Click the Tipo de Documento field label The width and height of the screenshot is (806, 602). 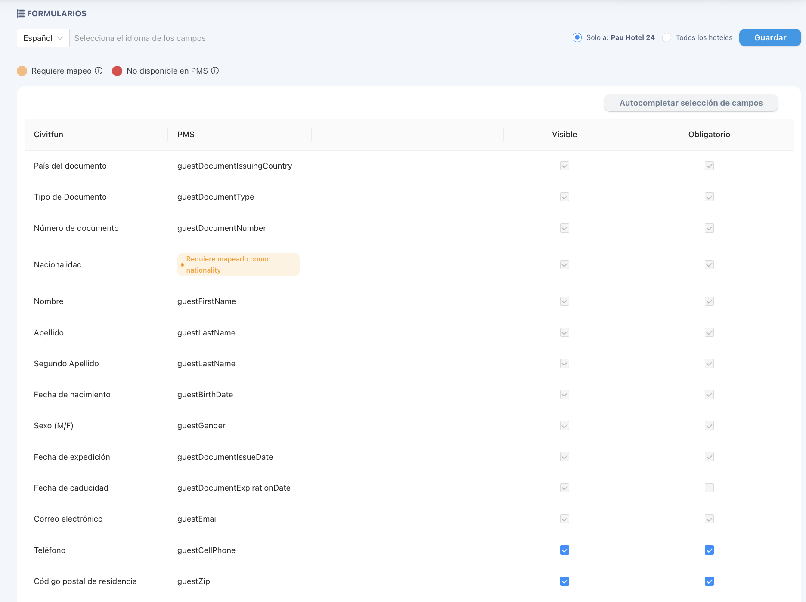[x=70, y=197]
